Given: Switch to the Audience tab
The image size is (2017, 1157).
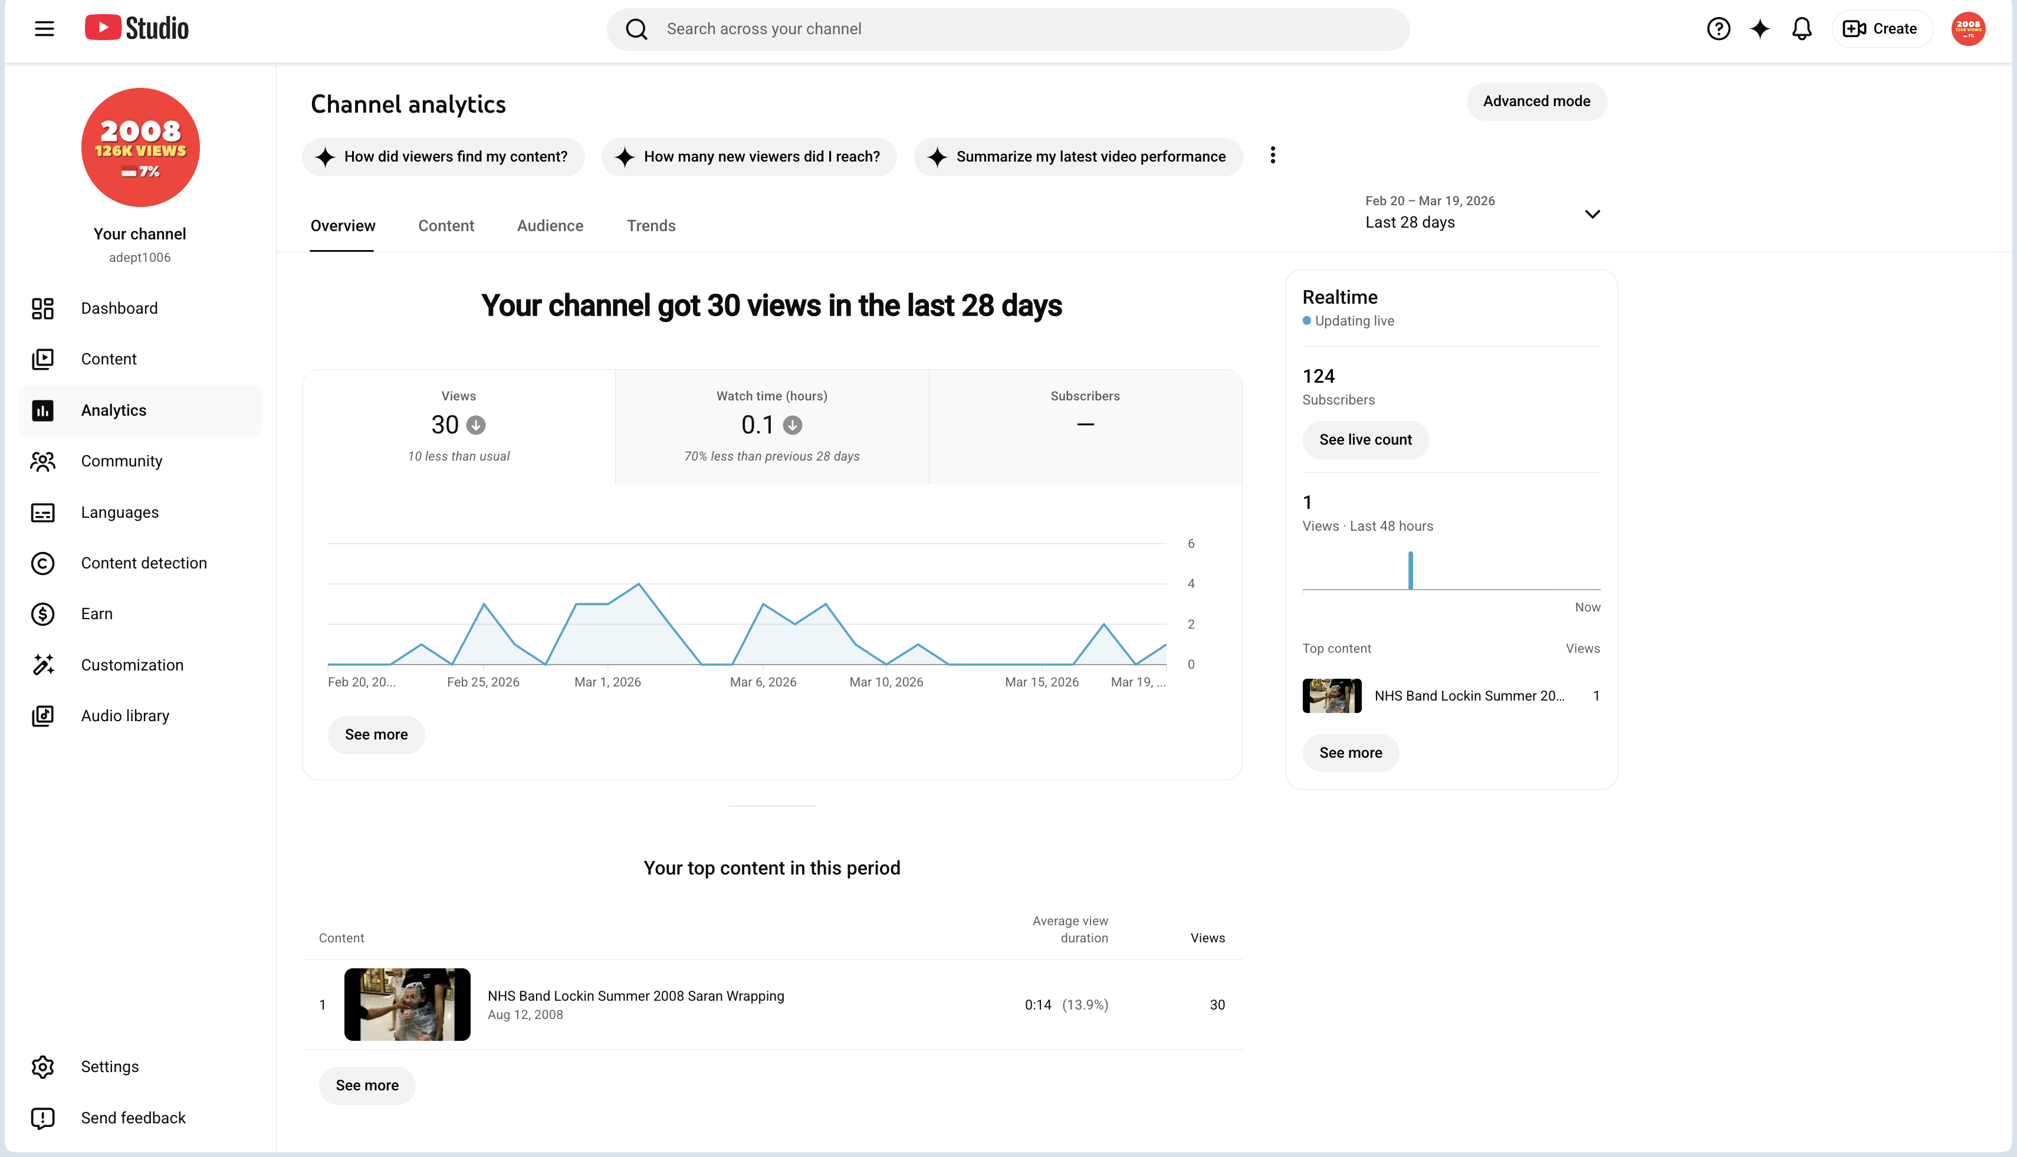Looking at the screenshot, I should [x=550, y=226].
